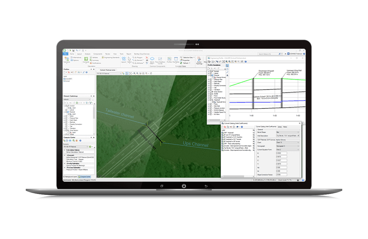The image size is (368, 239).
Task: Activate the Select arrow tool
Action: click(129, 59)
